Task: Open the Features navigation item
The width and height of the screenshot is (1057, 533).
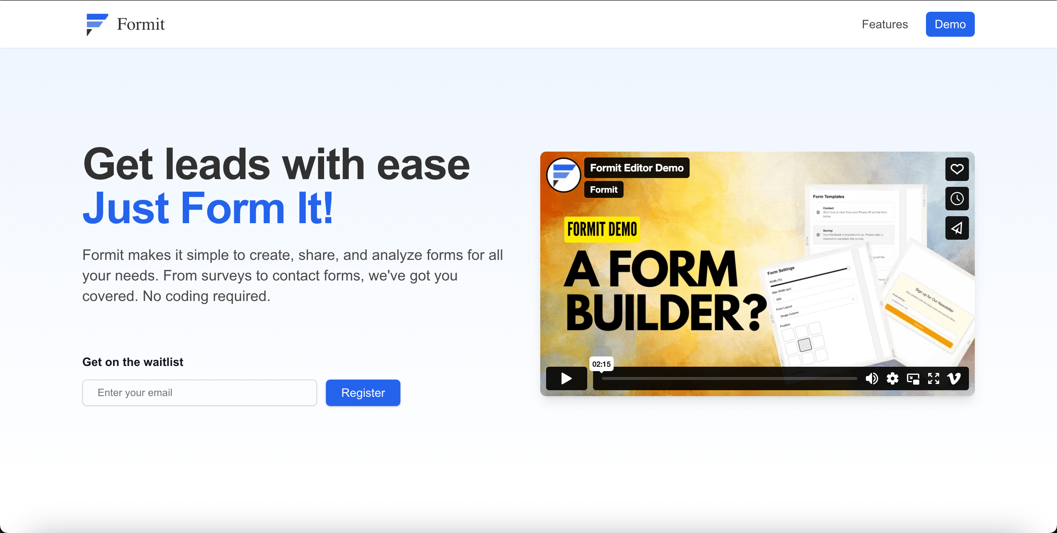Action: [x=885, y=24]
